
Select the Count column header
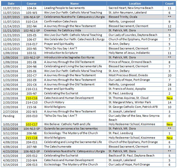(x=169, y=4)
